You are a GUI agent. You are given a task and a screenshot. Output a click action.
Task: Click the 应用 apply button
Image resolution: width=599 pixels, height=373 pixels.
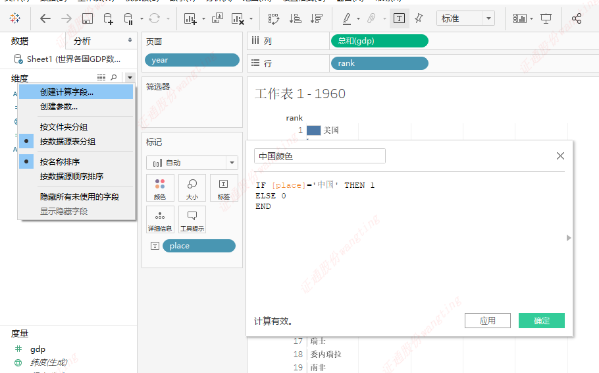click(488, 320)
